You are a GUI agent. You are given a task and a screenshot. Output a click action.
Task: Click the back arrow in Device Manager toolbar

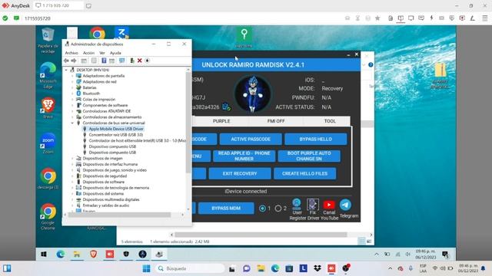[66, 61]
